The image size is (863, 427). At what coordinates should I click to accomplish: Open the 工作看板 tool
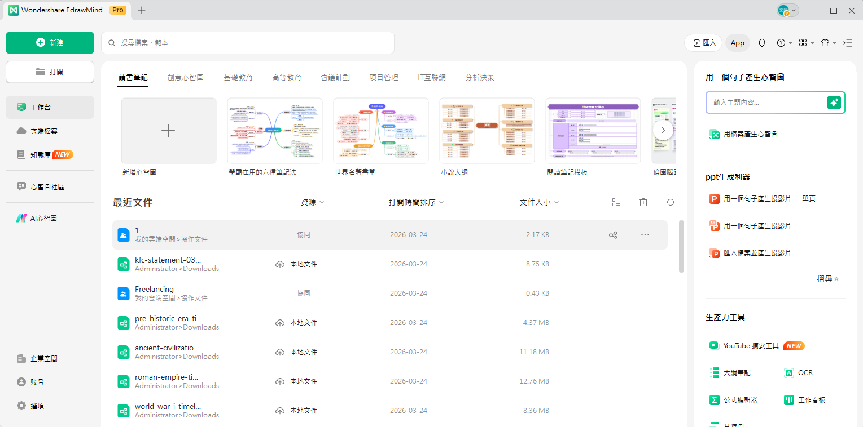pyautogui.click(x=811, y=399)
